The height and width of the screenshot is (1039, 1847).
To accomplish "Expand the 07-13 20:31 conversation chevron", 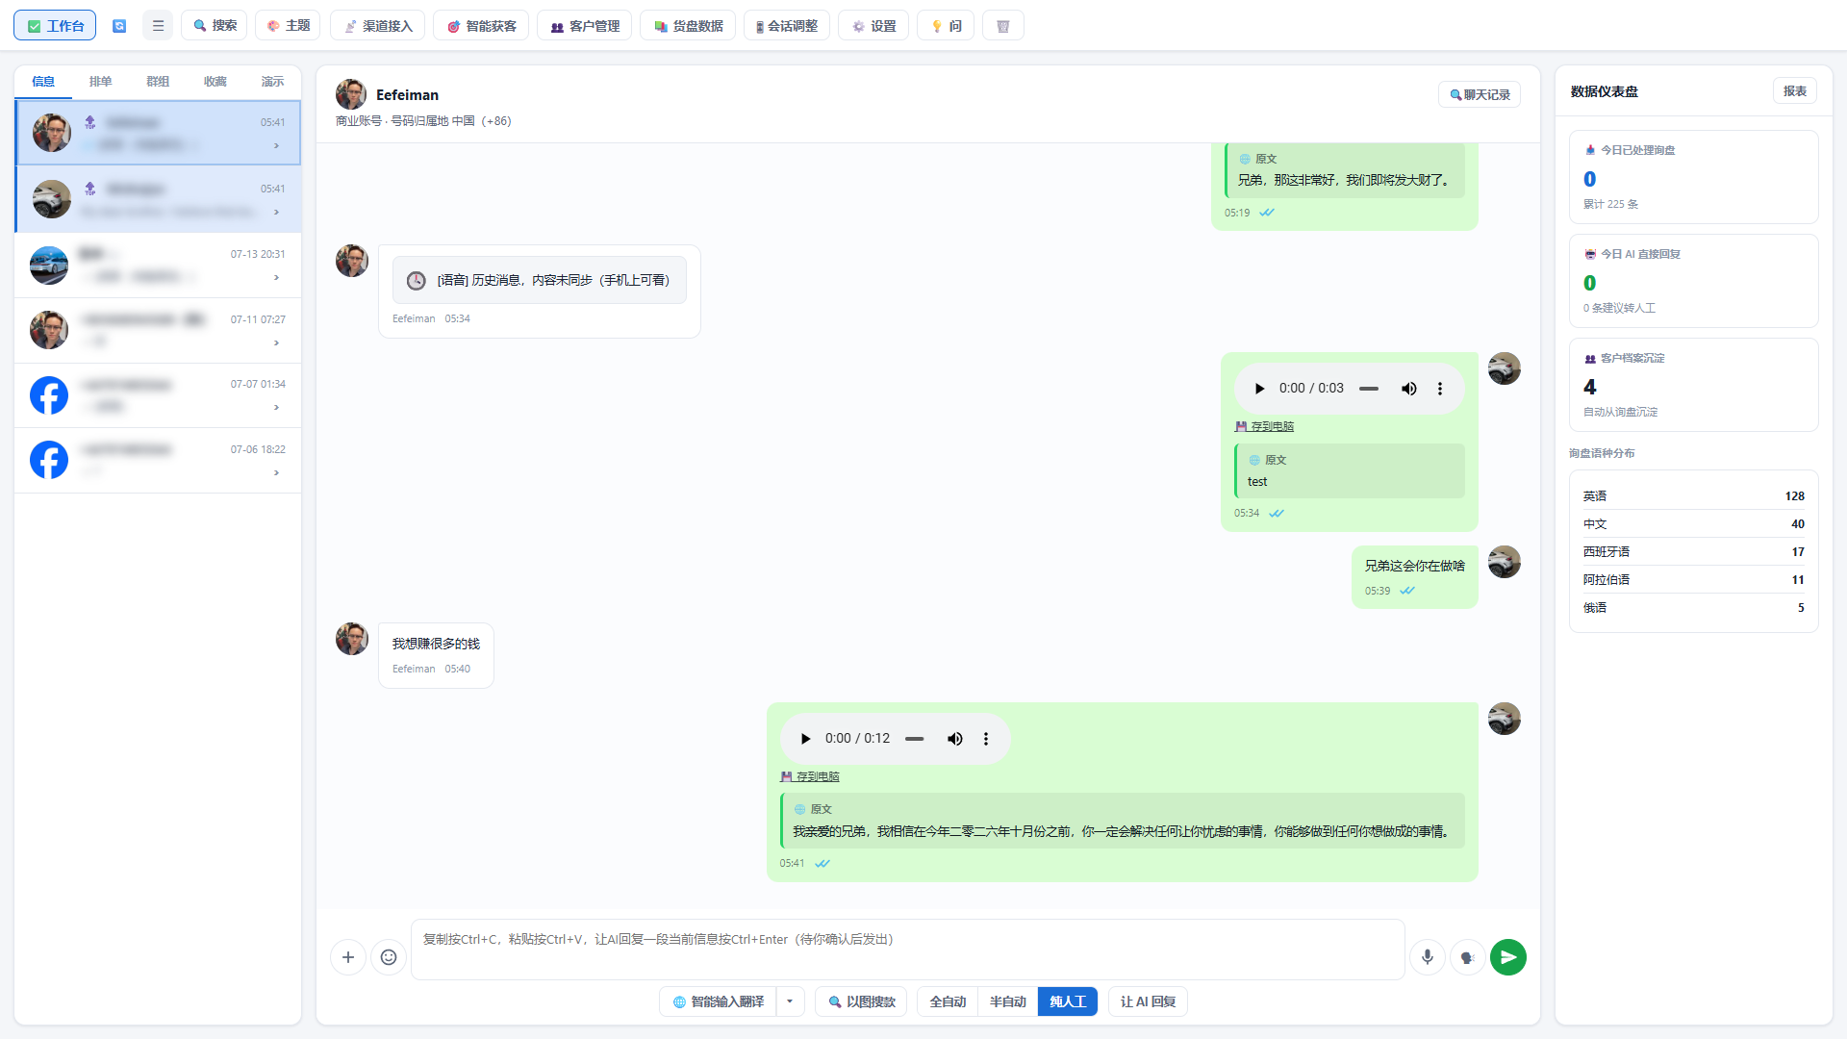I will tap(276, 278).
